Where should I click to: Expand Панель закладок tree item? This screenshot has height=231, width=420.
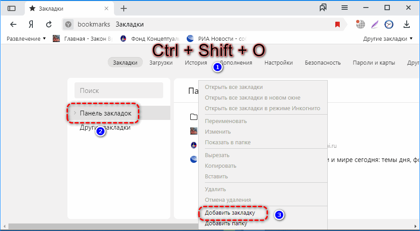click(x=75, y=113)
